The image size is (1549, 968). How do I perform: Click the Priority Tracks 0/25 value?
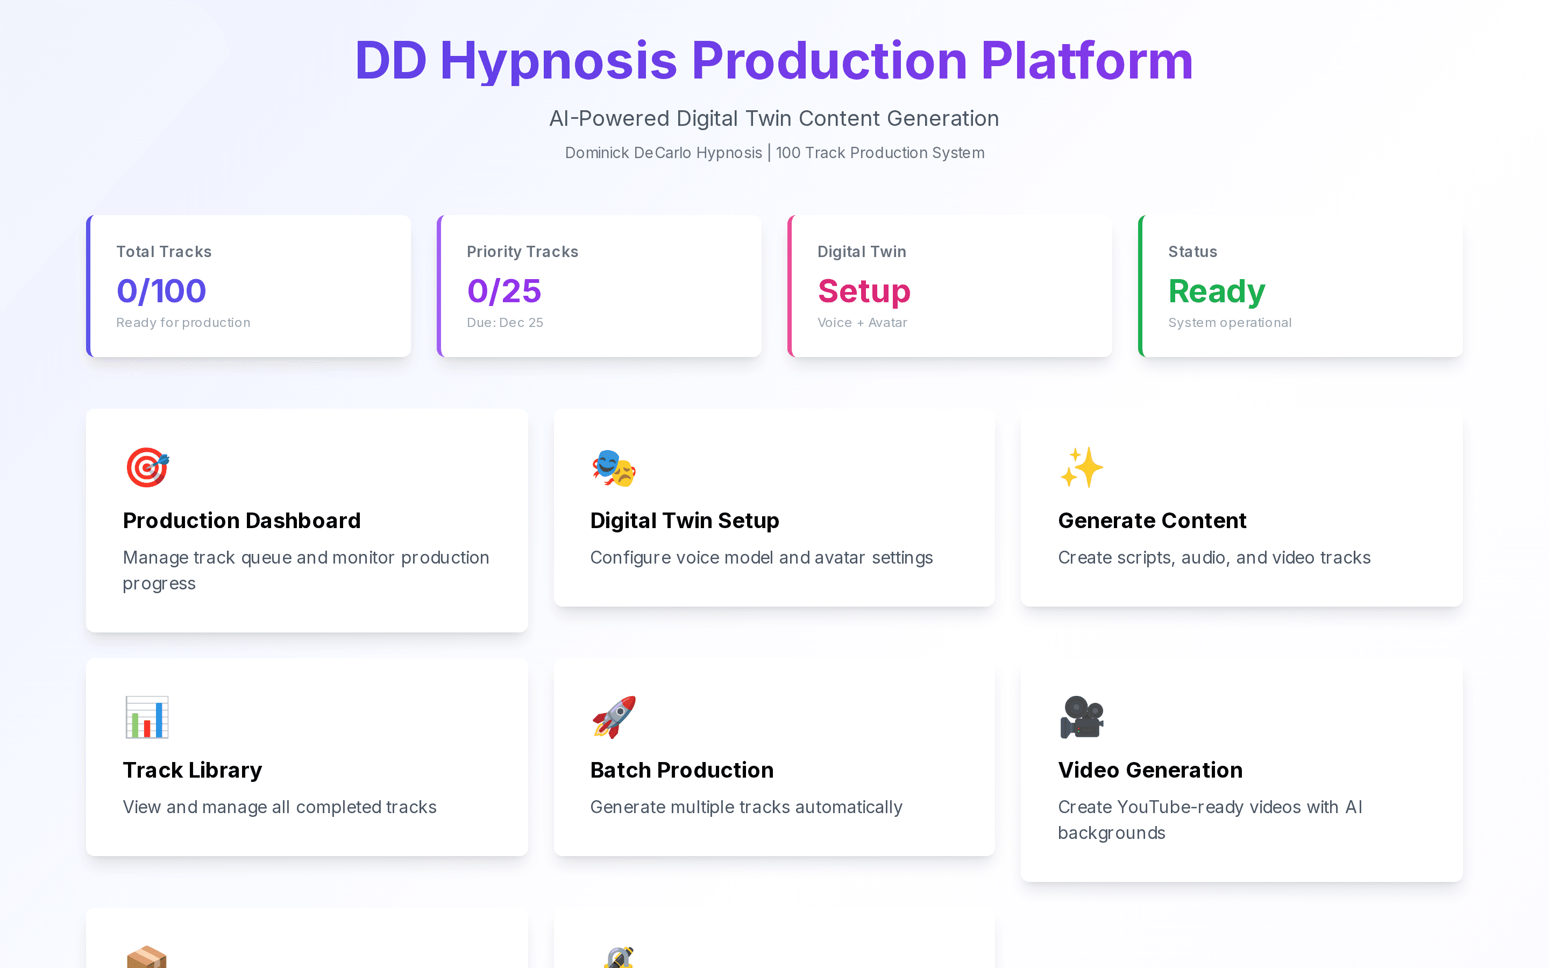point(505,291)
